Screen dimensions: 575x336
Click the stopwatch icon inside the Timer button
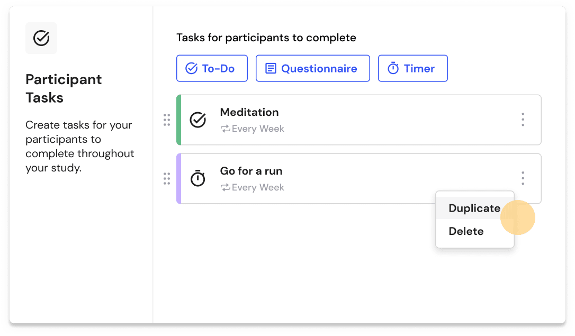click(x=392, y=68)
